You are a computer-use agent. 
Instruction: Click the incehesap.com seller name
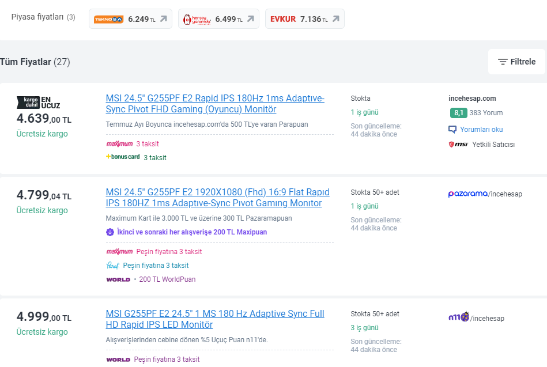pyautogui.click(x=472, y=99)
